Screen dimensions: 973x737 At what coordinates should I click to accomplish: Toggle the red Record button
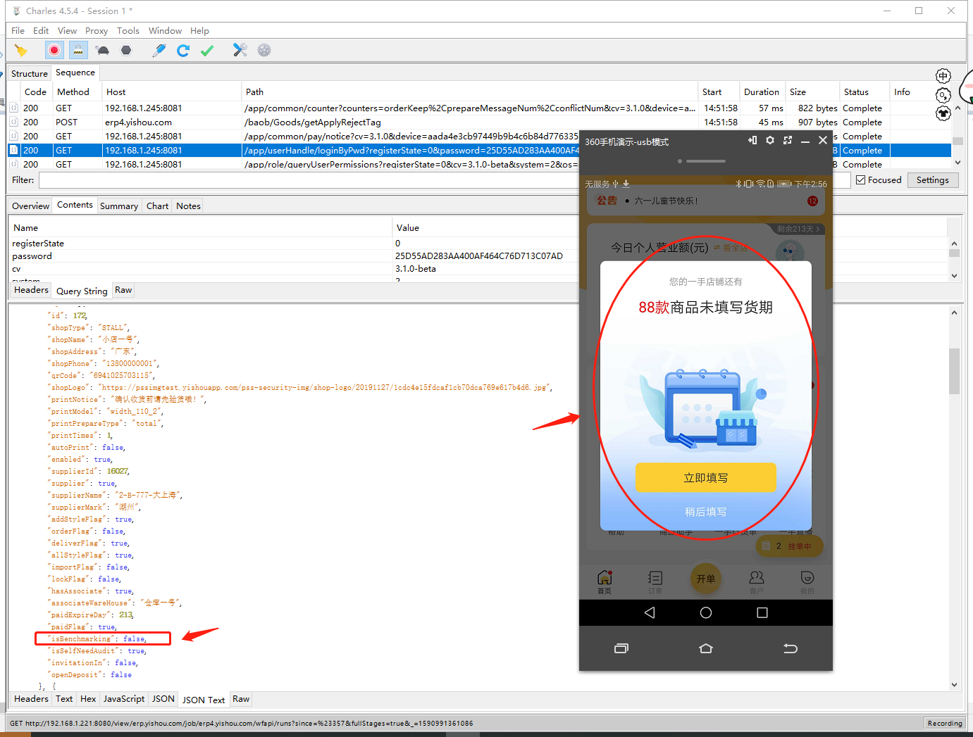pos(54,50)
